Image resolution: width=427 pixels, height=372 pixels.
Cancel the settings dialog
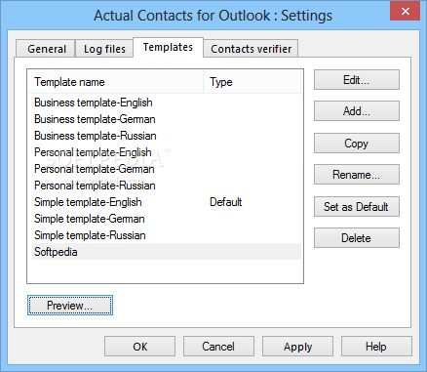coord(218,347)
